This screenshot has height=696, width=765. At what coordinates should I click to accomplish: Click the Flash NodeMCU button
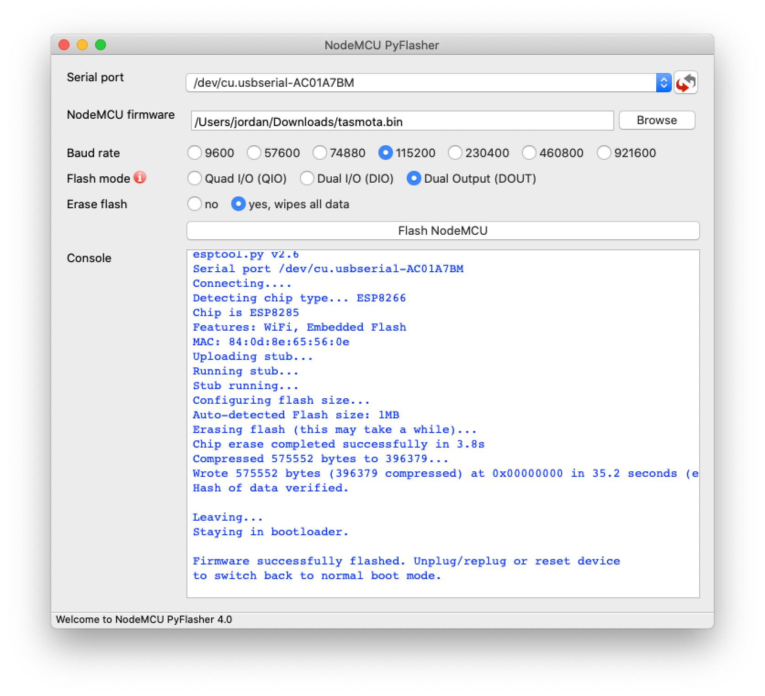(443, 231)
